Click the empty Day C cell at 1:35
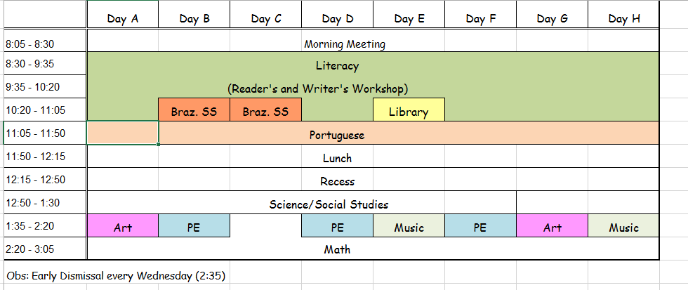The width and height of the screenshot is (688, 290). pyautogui.click(x=265, y=226)
